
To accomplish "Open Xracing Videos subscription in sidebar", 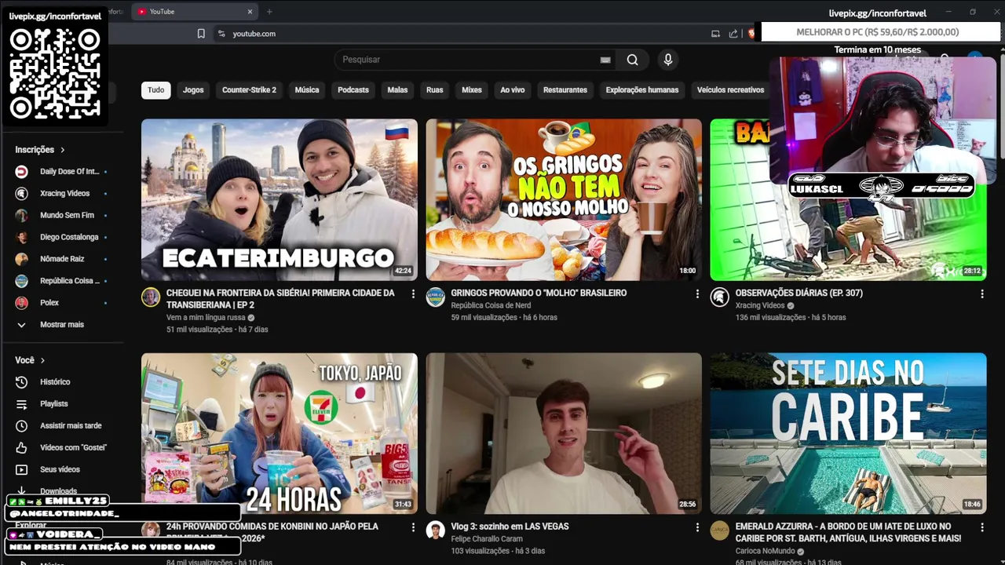I will coord(63,194).
